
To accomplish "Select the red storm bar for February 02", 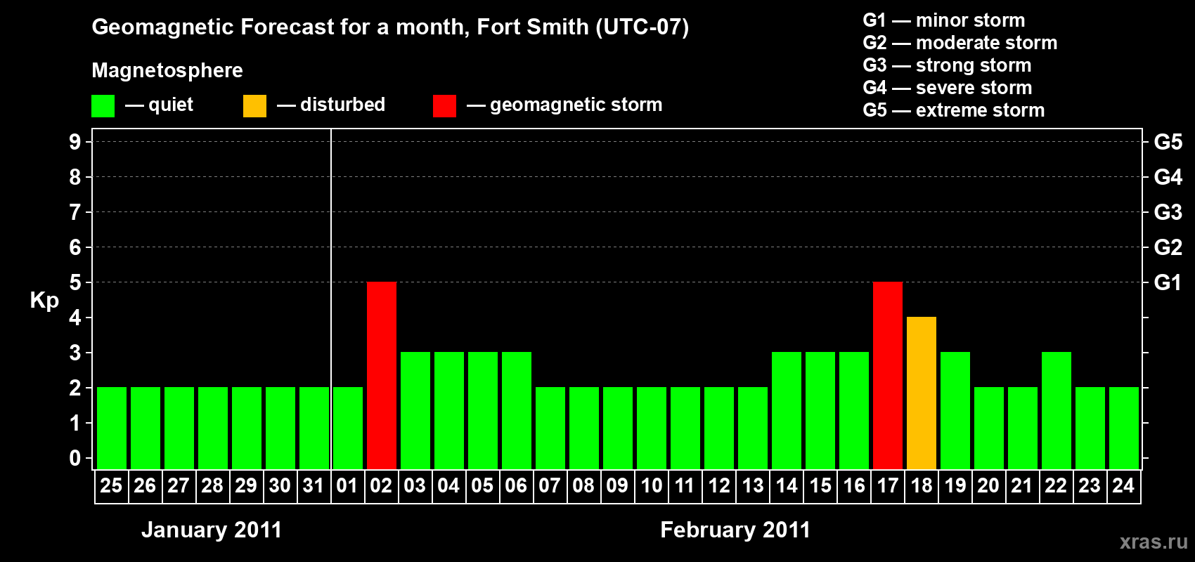I will click(x=382, y=376).
